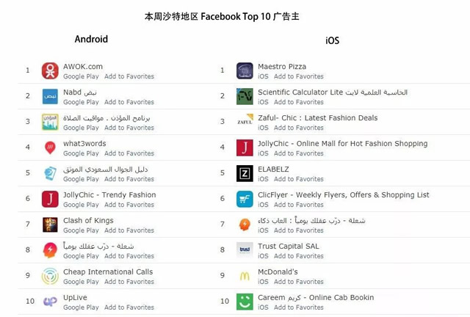Add Clash of Kings to Favorites
The image size is (470, 317).
pyautogui.click(x=129, y=230)
